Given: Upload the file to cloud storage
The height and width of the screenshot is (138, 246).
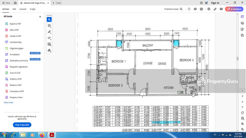Looking at the screenshot, I should [195, 9].
